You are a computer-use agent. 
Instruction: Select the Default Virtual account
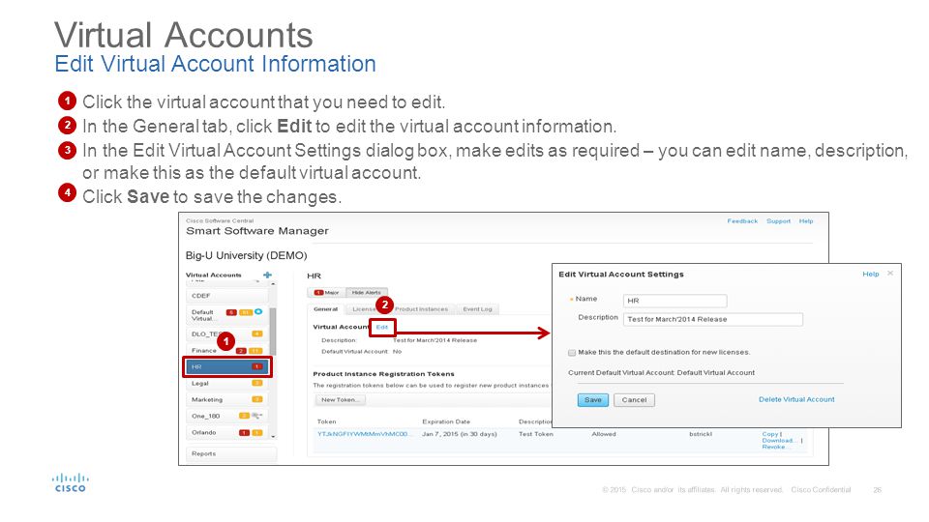pyautogui.click(x=226, y=315)
